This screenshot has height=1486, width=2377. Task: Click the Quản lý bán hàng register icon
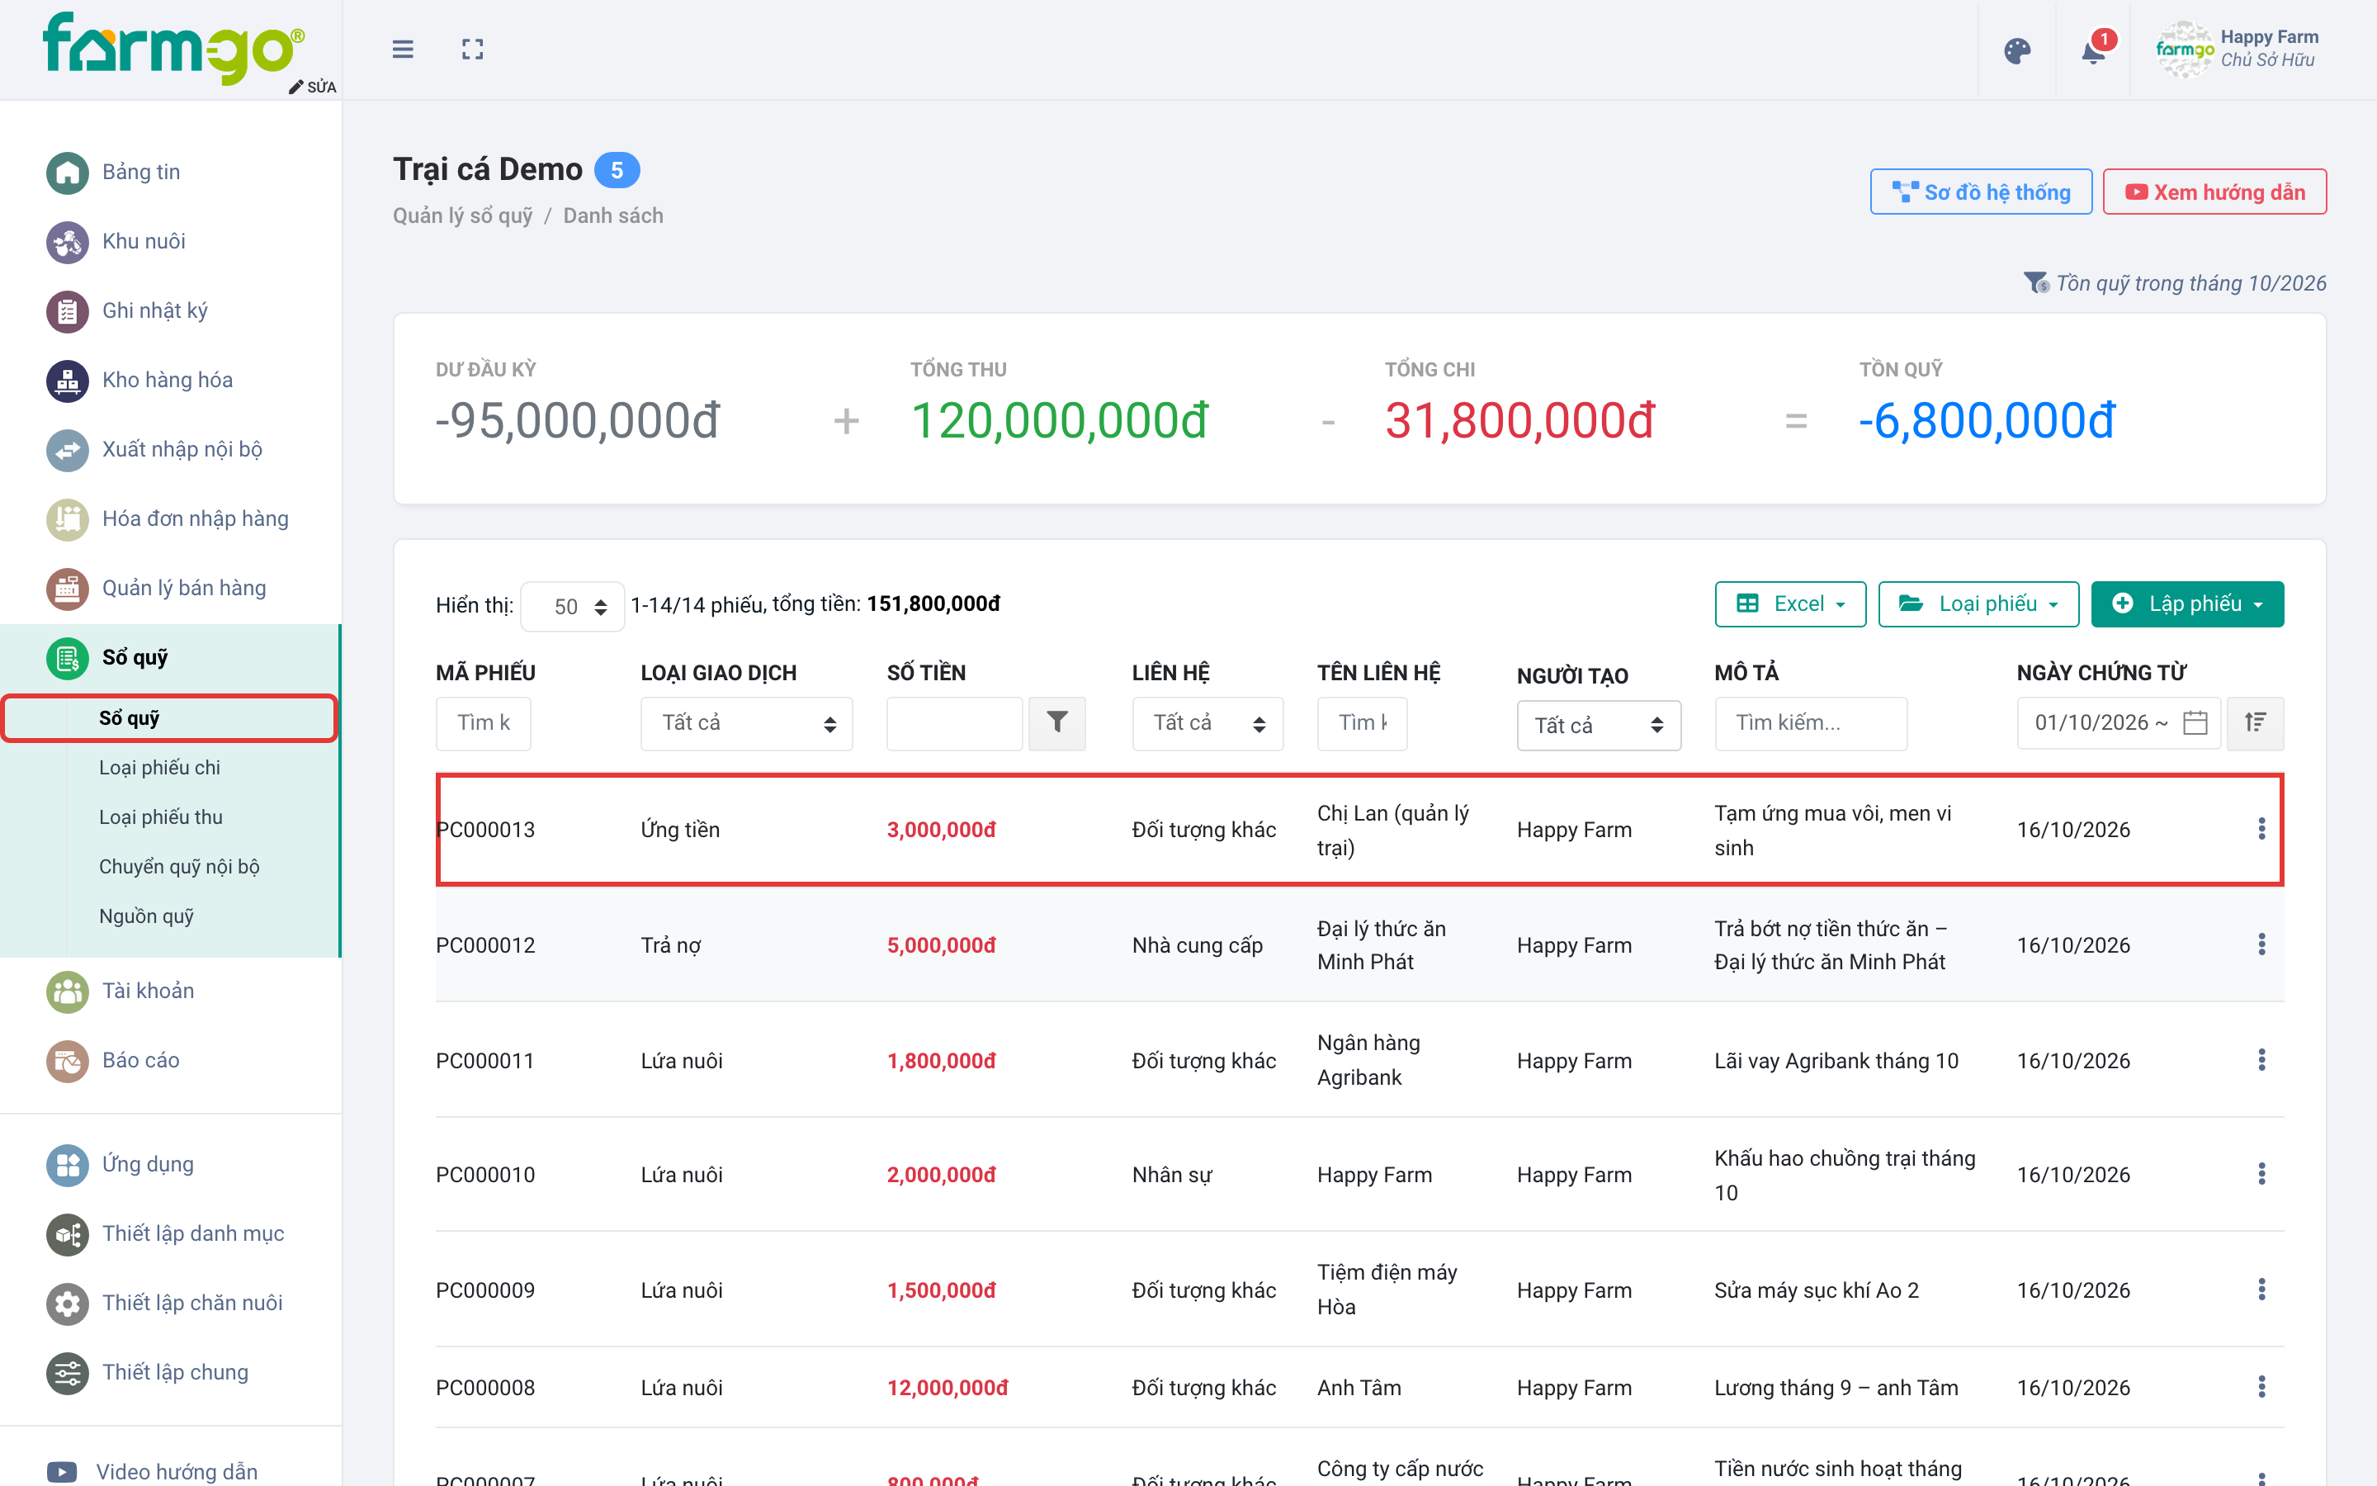click(x=68, y=589)
